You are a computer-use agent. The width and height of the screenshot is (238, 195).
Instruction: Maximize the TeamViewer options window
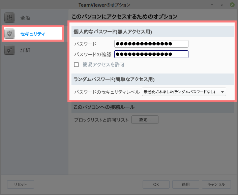pyautogui.click(x=222, y=5)
